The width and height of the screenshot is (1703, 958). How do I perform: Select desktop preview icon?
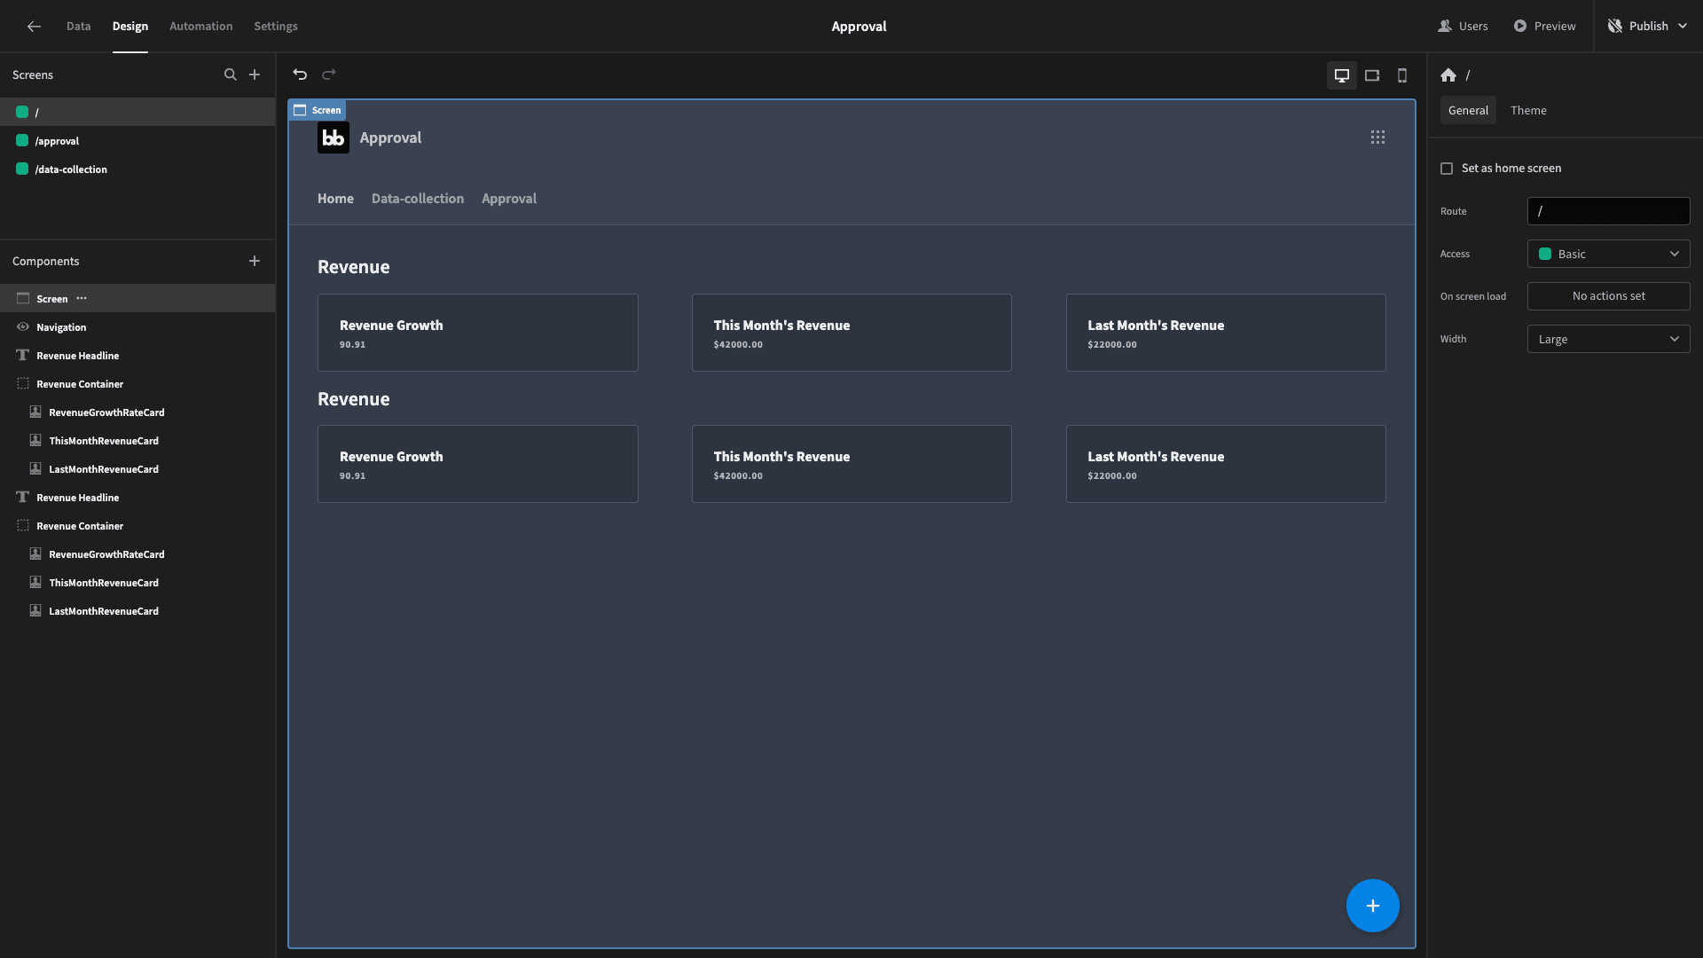pos(1342,75)
